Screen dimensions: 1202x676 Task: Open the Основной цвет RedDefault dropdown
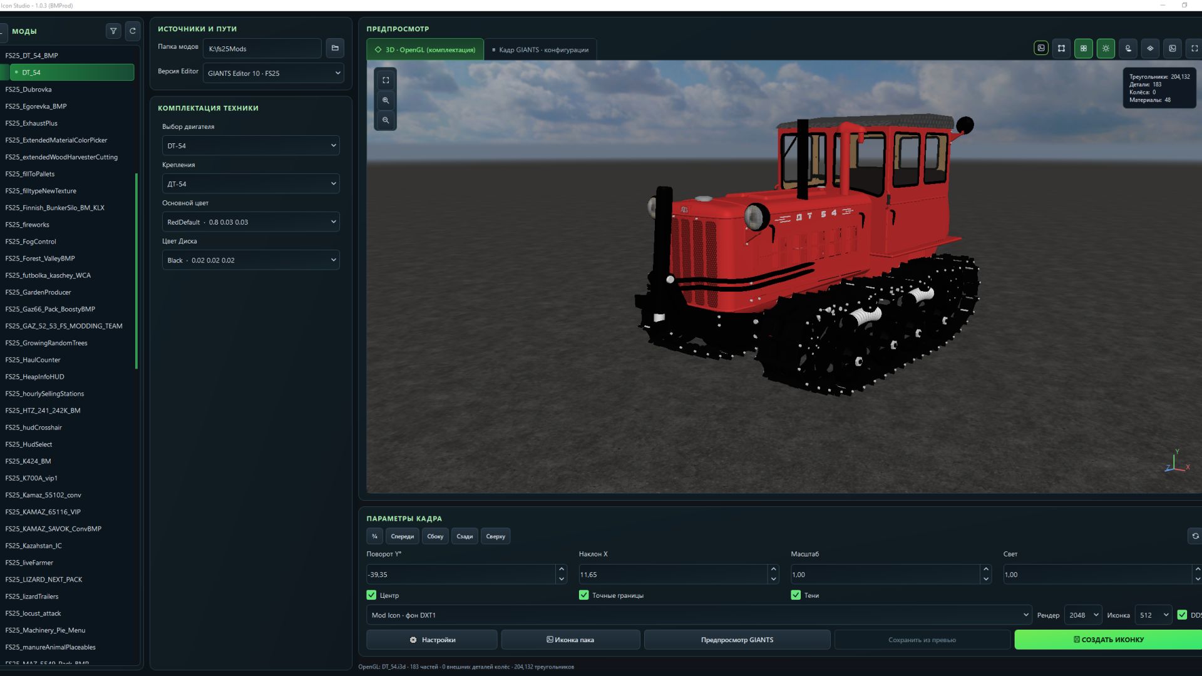point(250,222)
